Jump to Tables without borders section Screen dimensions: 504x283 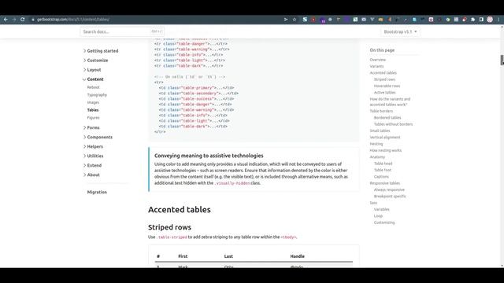tap(393, 124)
